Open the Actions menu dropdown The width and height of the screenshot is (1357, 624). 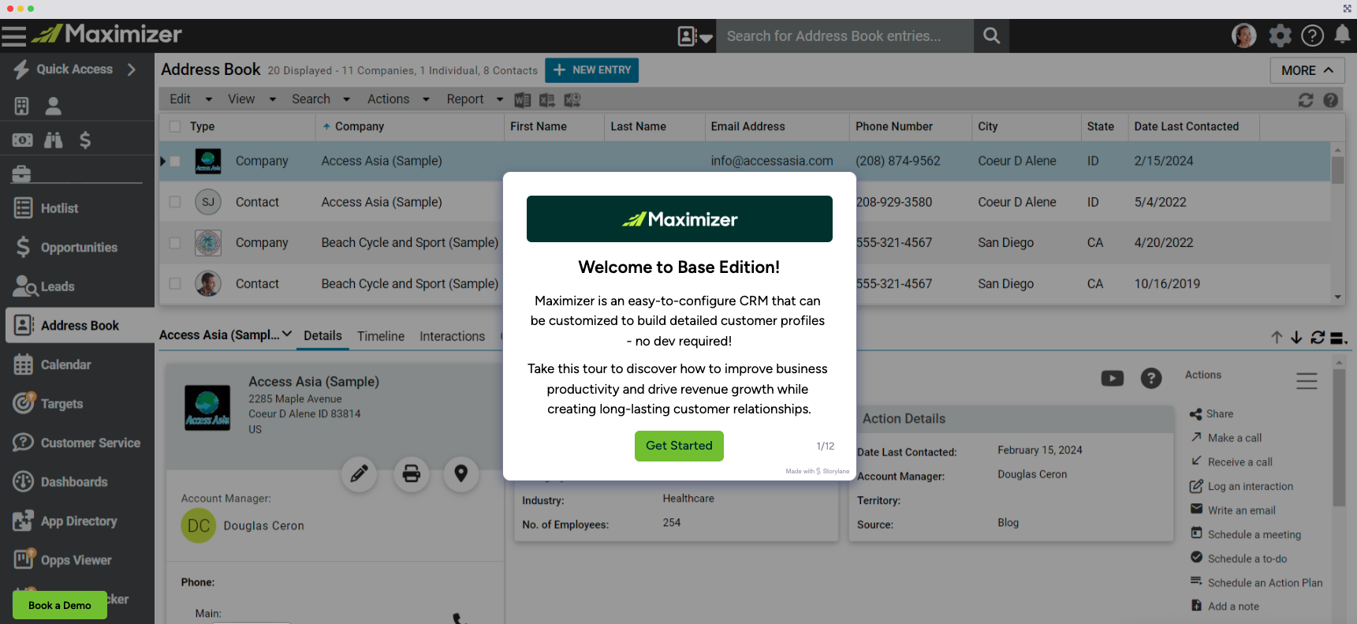pyautogui.click(x=398, y=99)
